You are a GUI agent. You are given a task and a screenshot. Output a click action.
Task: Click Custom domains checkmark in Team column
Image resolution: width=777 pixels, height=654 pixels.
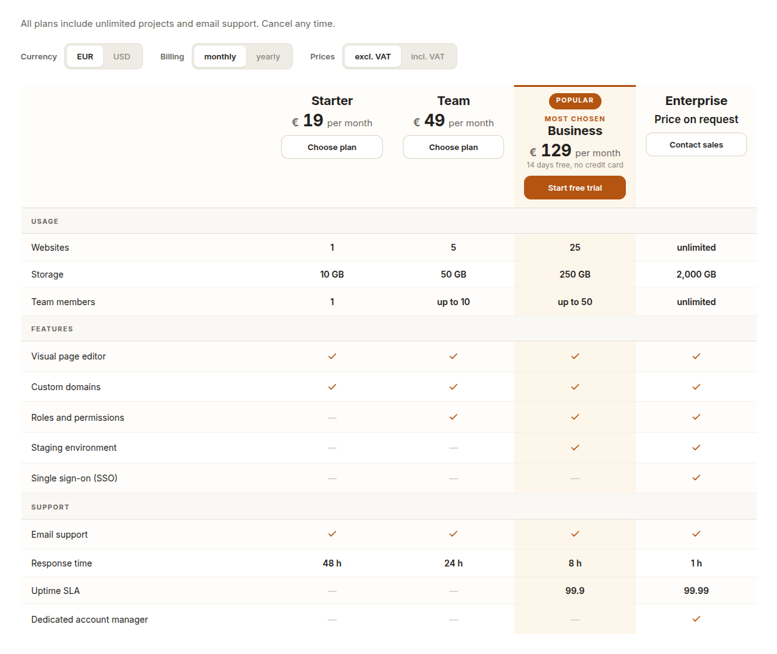pos(453,387)
